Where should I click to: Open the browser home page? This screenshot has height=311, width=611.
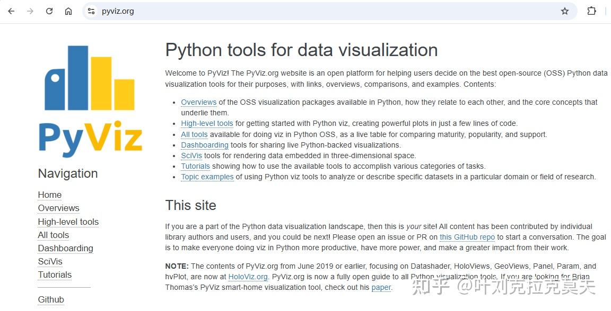[68, 11]
